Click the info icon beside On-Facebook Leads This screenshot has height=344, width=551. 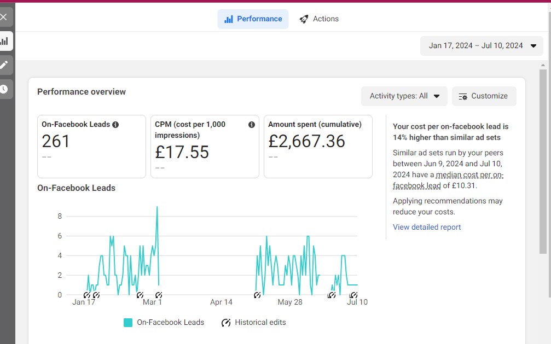pos(115,124)
